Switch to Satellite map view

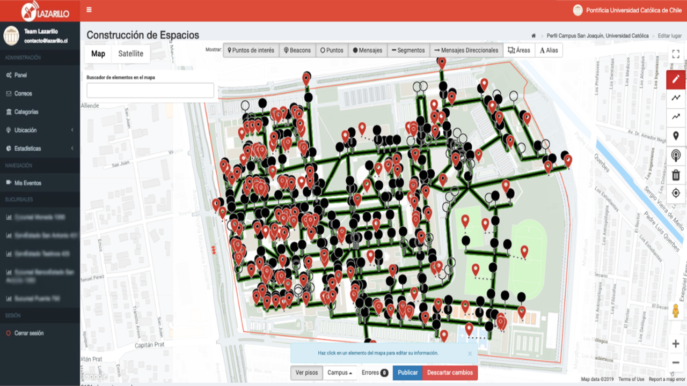131,54
